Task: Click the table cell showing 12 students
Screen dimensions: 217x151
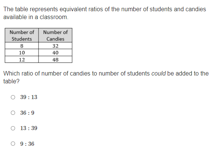Action: pyautogui.click(x=22, y=59)
